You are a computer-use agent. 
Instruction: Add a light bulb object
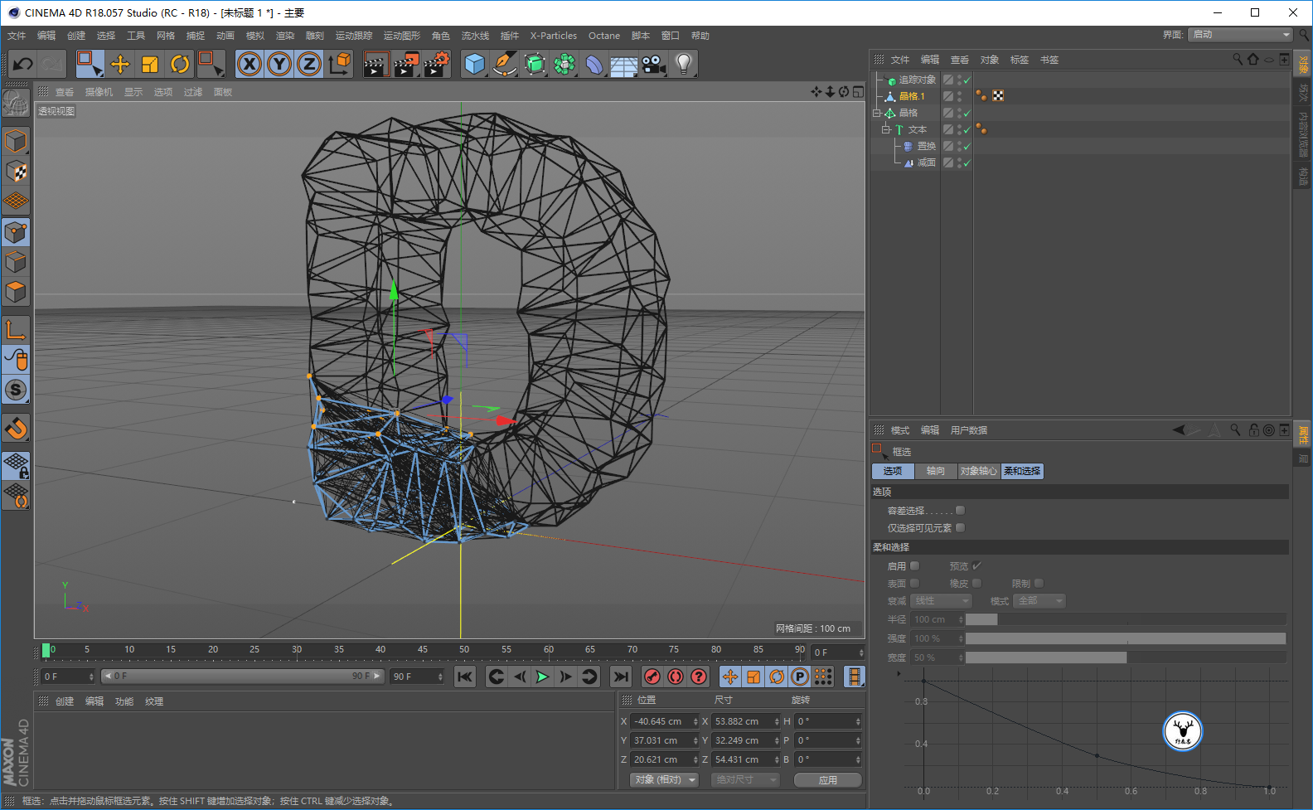point(683,64)
